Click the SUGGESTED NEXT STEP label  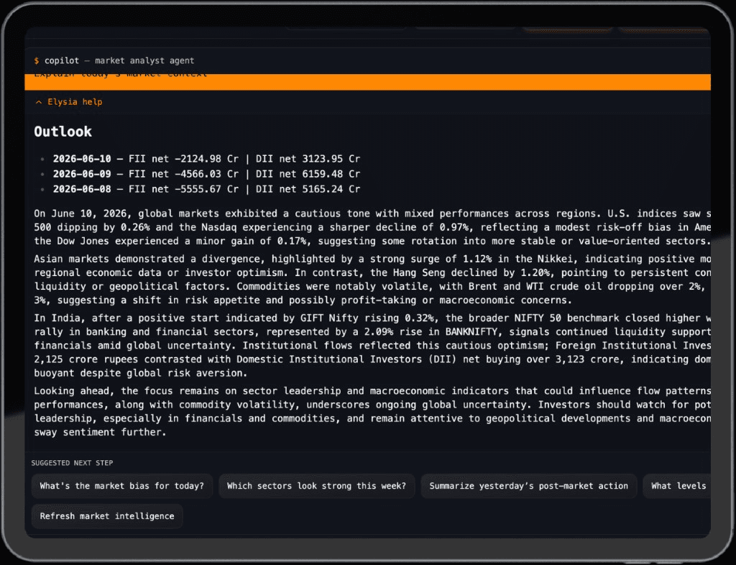[x=72, y=463]
